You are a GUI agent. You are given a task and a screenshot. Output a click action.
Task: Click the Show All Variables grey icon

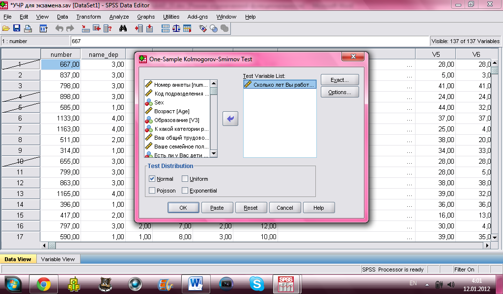click(224, 29)
